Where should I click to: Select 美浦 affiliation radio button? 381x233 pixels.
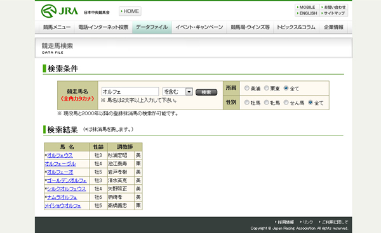tap(247, 88)
